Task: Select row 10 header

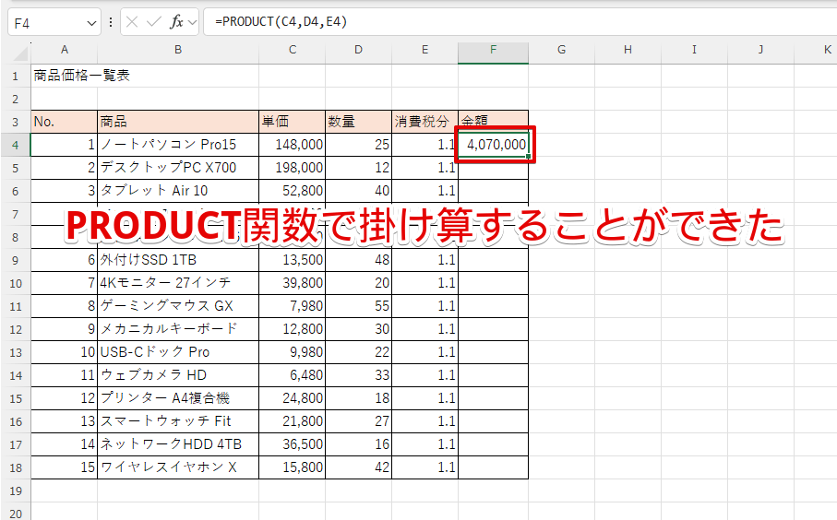Action: 16,283
